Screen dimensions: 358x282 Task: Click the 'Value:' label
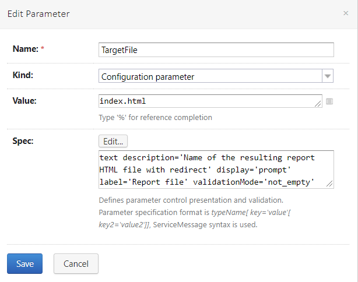click(24, 101)
